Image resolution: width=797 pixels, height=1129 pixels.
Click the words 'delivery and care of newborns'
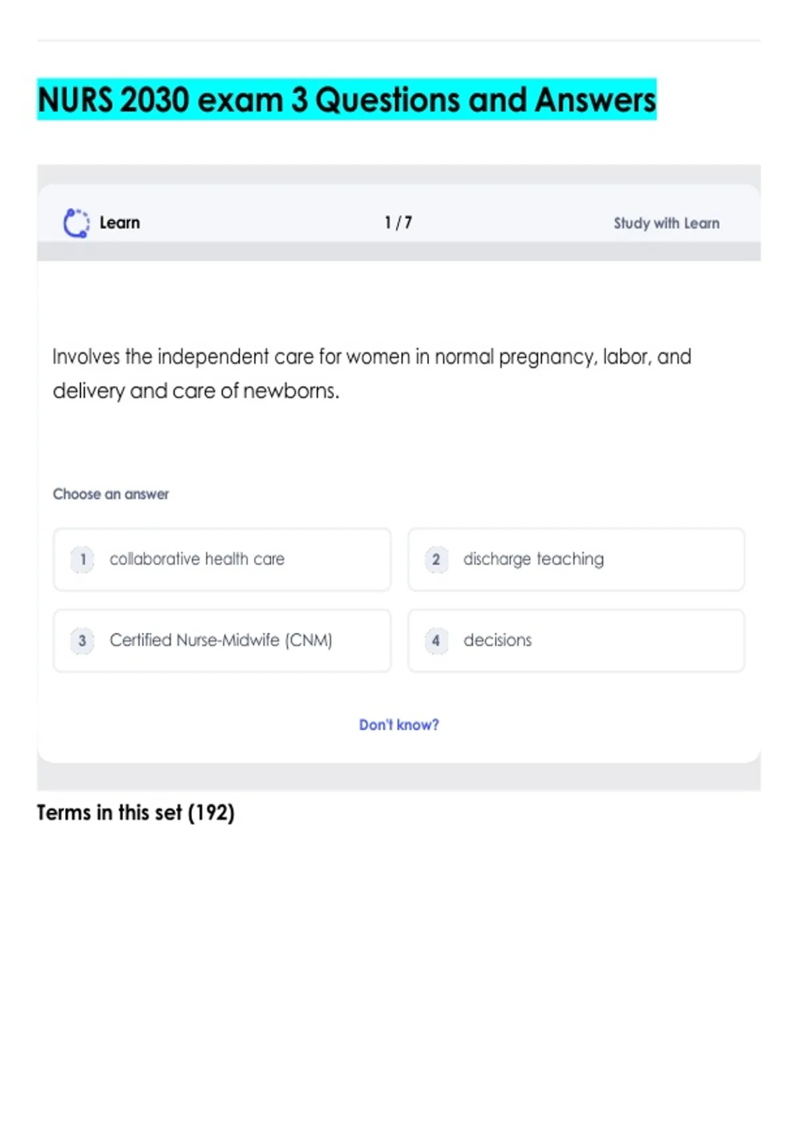click(x=196, y=391)
